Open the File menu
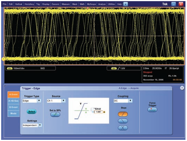The height and width of the screenshot is (141, 187). 5,4
